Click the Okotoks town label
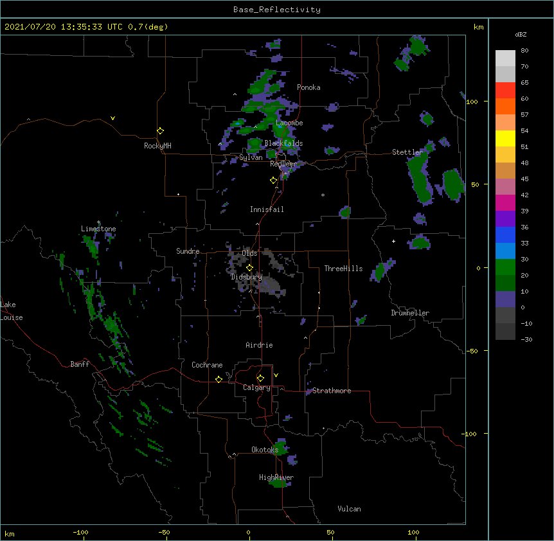Image resolution: width=554 pixels, height=541 pixels. click(265, 450)
